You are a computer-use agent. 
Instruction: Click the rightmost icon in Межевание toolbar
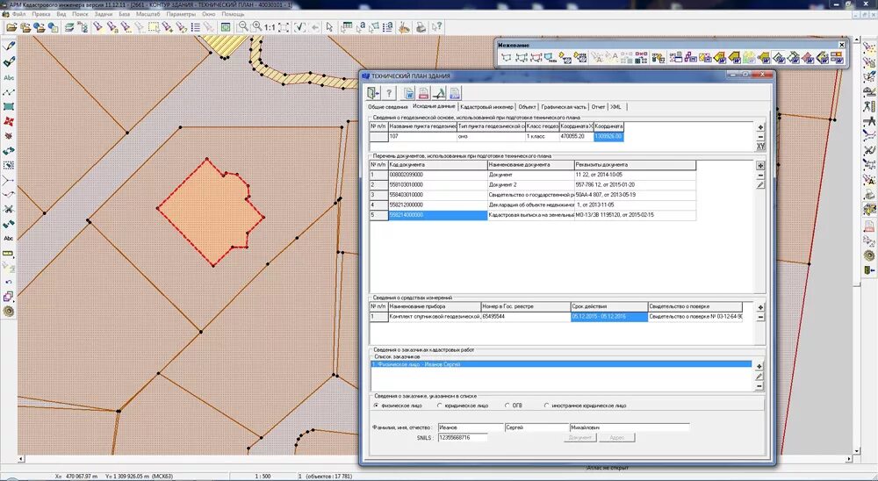tap(837, 57)
